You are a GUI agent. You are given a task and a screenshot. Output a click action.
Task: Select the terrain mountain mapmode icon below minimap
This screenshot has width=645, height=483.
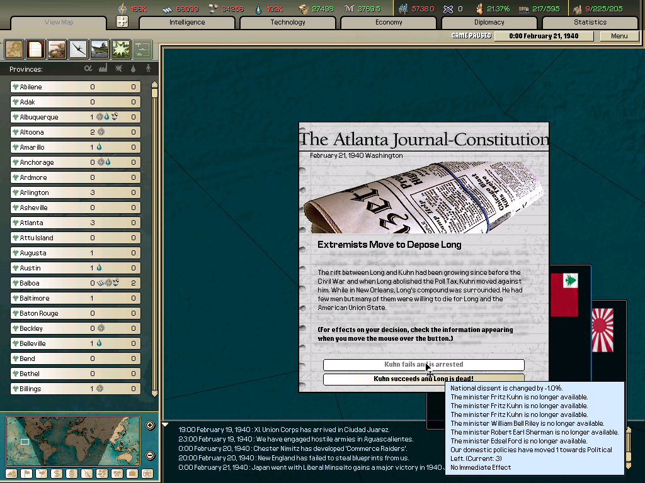point(11,474)
